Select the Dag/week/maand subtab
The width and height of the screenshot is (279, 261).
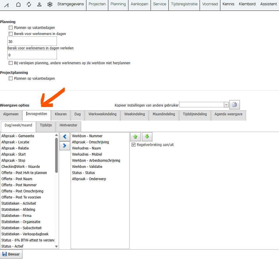[18, 126]
